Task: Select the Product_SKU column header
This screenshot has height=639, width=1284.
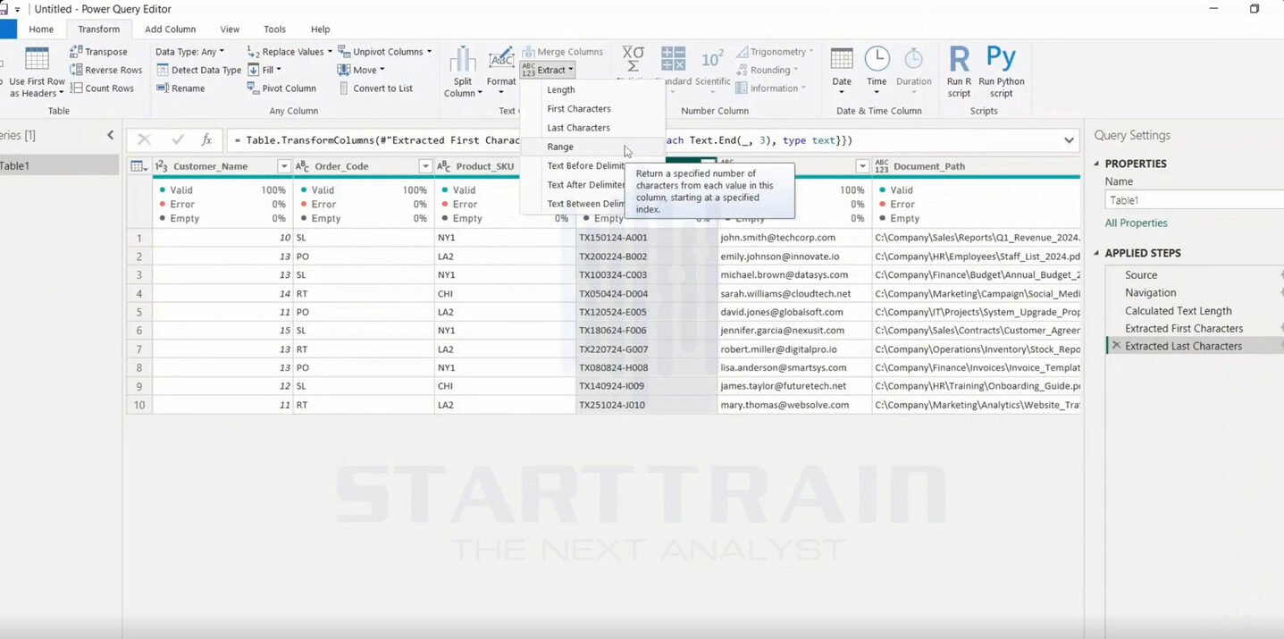Action: [485, 166]
